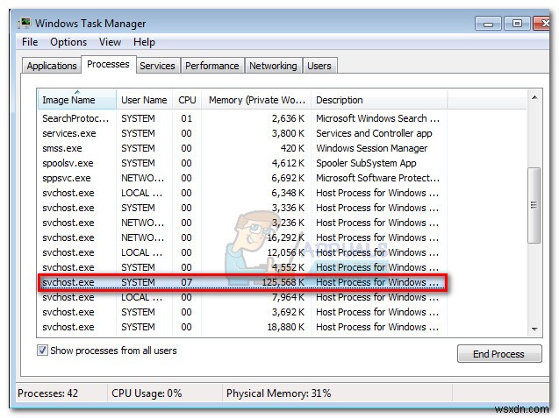Click Processes: 42 in status bar
559x418 pixels.
47,393
